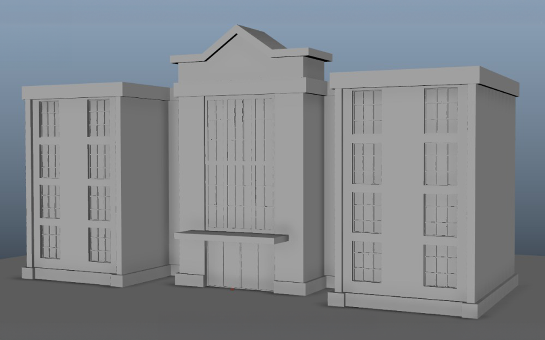
Task: Click top-floor right window of the right wing
Action: [441, 110]
